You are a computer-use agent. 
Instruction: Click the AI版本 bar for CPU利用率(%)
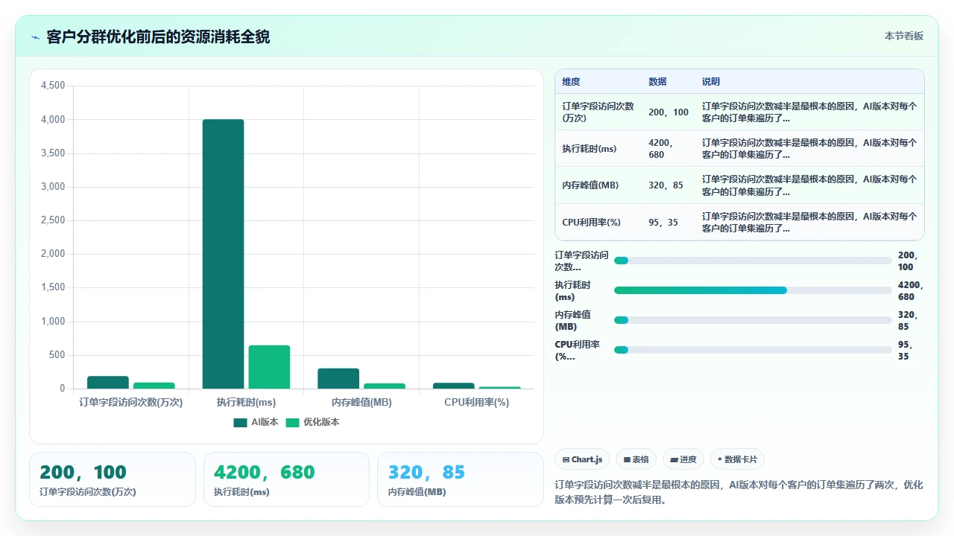click(x=454, y=386)
